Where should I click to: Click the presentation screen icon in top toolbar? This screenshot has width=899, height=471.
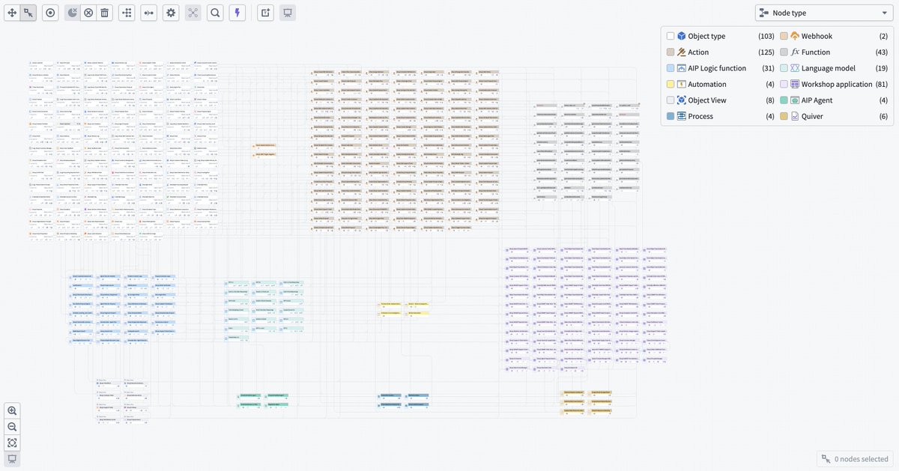click(287, 13)
